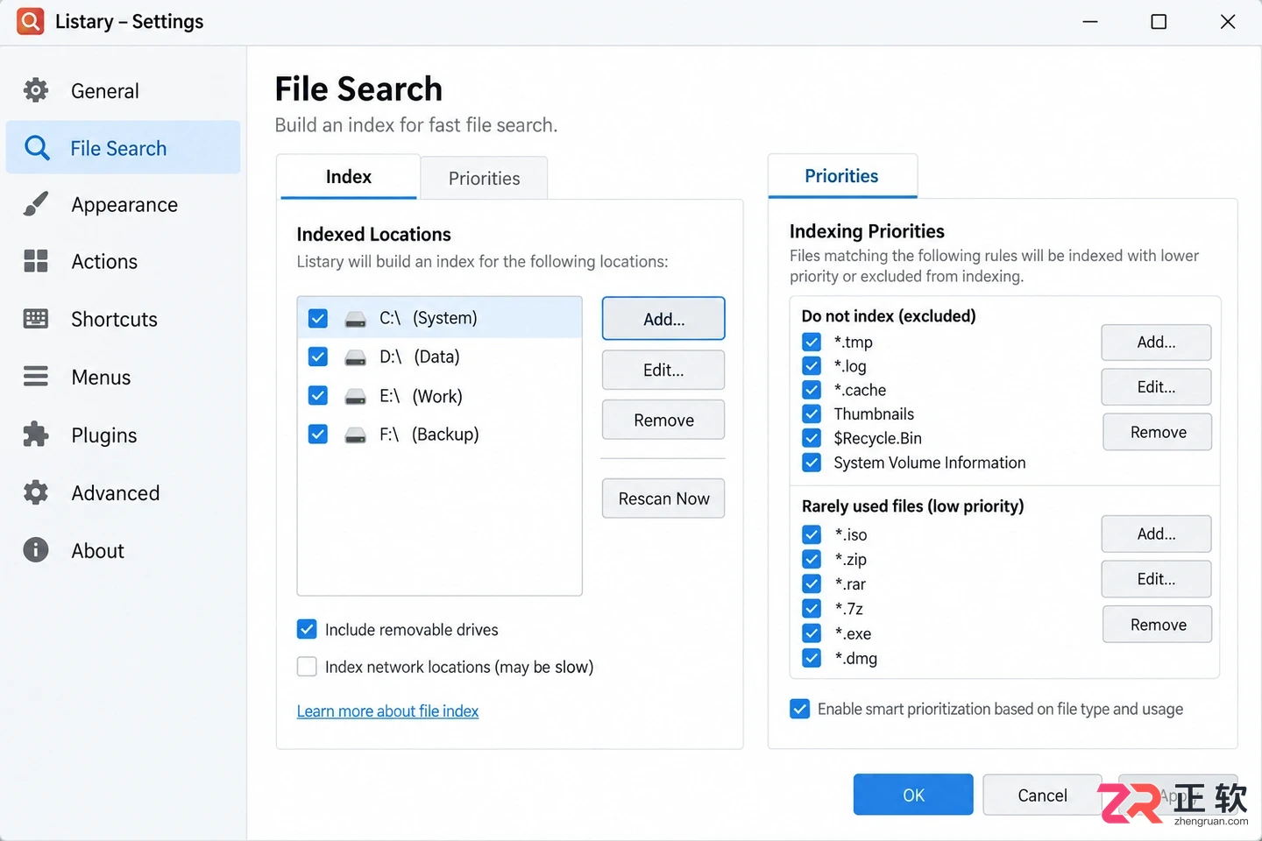This screenshot has width=1262, height=841.
Task: Select the Thumbnails excluded entry
Action: [x=874, y=414]
